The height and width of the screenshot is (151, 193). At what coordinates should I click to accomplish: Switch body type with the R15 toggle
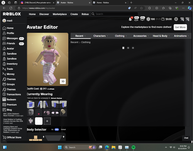[x=57, y=129]
